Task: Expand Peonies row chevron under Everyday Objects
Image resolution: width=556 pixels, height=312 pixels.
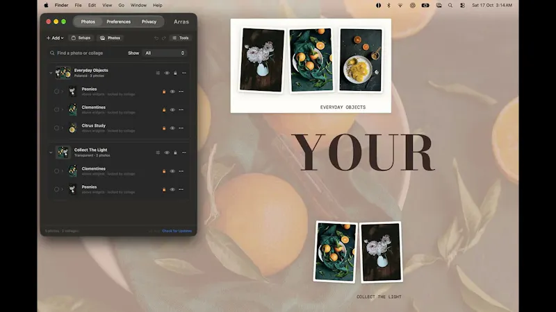Action: [63, 92]
